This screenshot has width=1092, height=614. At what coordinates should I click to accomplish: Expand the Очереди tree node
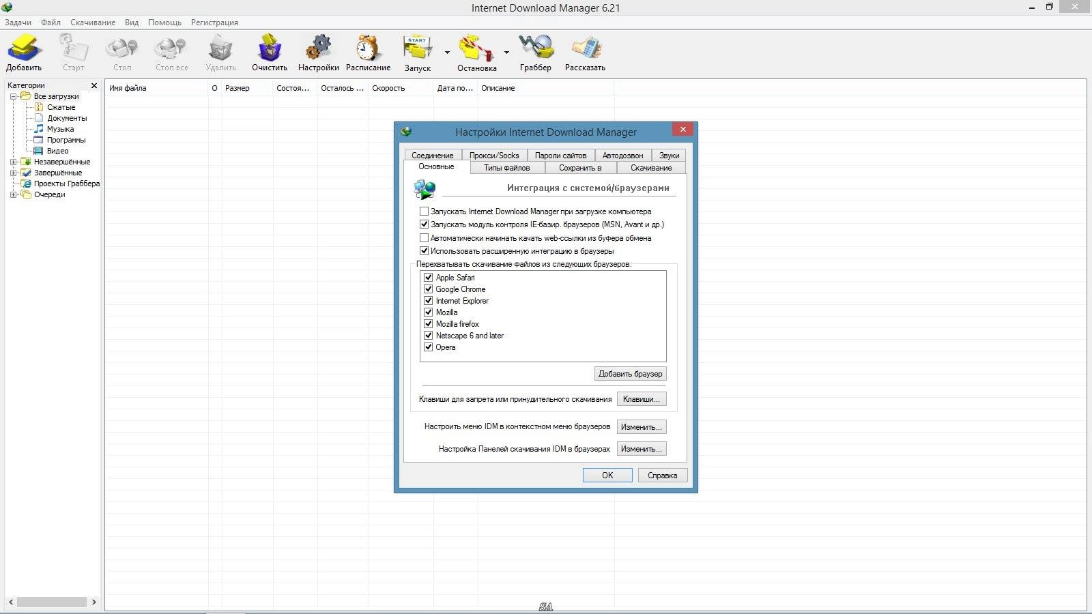coord(13,194)
